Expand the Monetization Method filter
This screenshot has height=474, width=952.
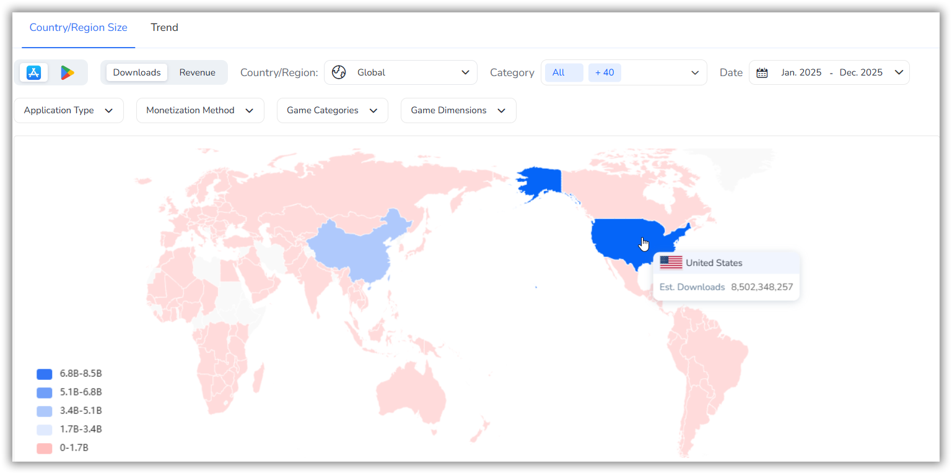click(200, 110)
